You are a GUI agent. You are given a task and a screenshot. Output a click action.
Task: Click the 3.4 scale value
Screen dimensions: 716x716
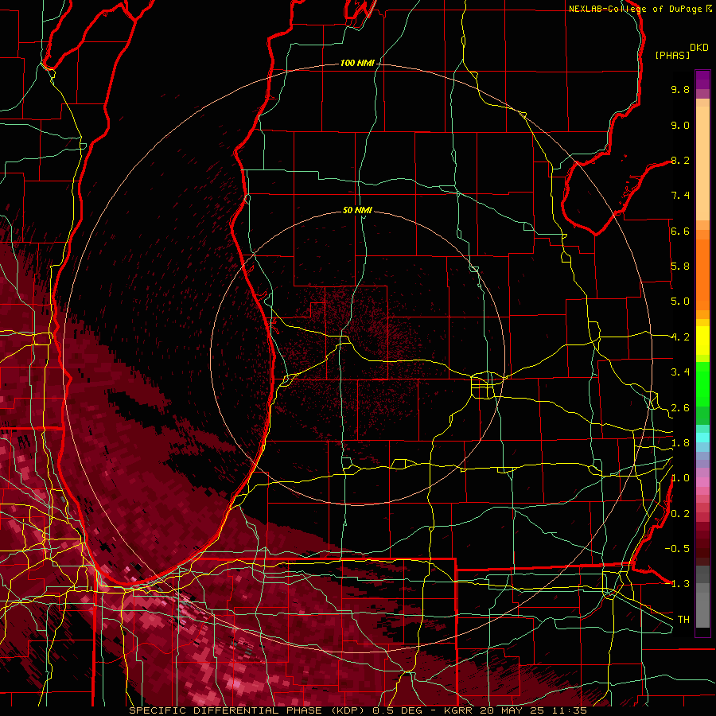pos(680,372)
